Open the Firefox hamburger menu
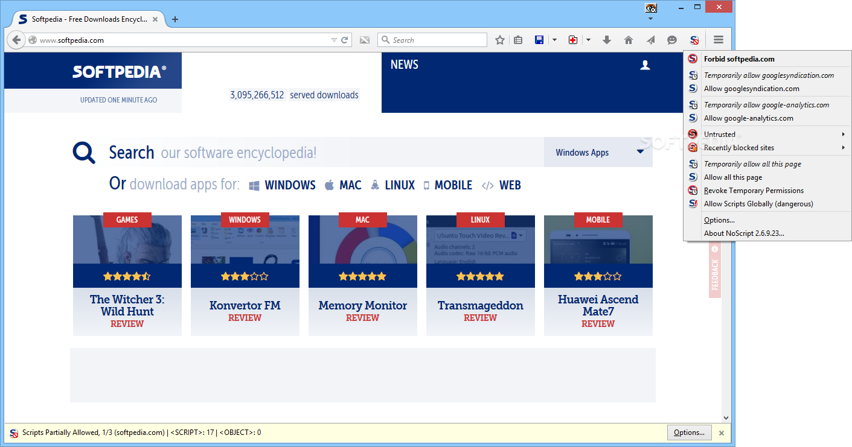The height and width of the screenshot is (447, 852). coord(718,40)
